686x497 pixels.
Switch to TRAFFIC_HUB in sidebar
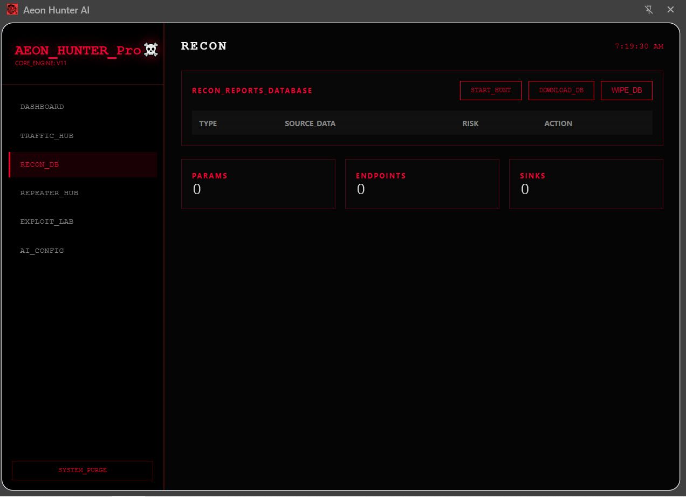[x=47, y=136]
